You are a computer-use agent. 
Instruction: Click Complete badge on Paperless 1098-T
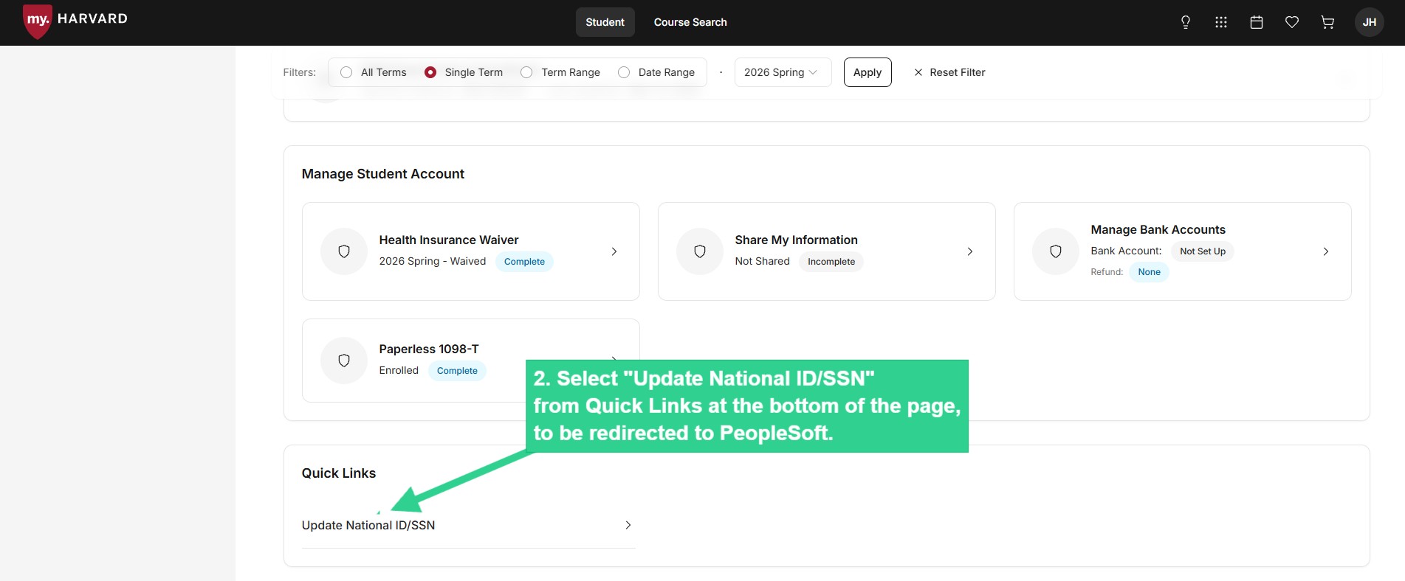coord(457,371)
